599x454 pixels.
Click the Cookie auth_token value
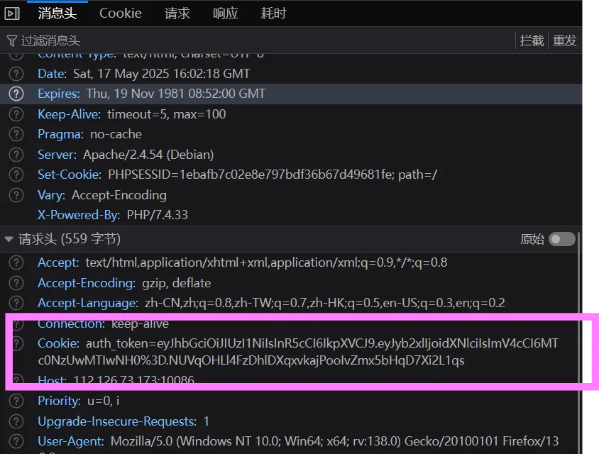click(298, 352)
